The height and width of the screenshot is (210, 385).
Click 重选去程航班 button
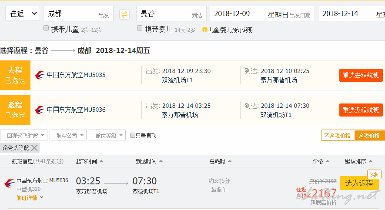[x=361, y=75]
